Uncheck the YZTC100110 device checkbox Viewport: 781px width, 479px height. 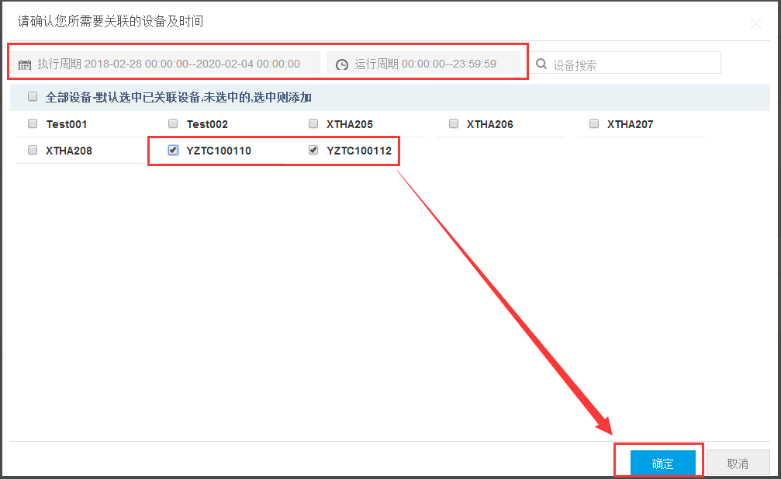click(x=173, y=150)
